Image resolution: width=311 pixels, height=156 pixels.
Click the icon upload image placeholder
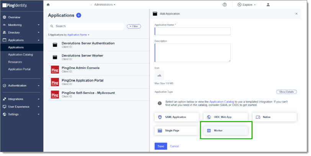point(159,76)
